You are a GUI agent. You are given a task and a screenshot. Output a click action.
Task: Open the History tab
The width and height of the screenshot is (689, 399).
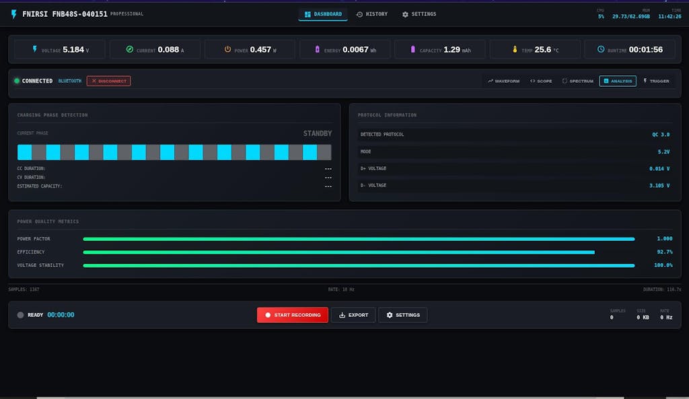point(372,14)
